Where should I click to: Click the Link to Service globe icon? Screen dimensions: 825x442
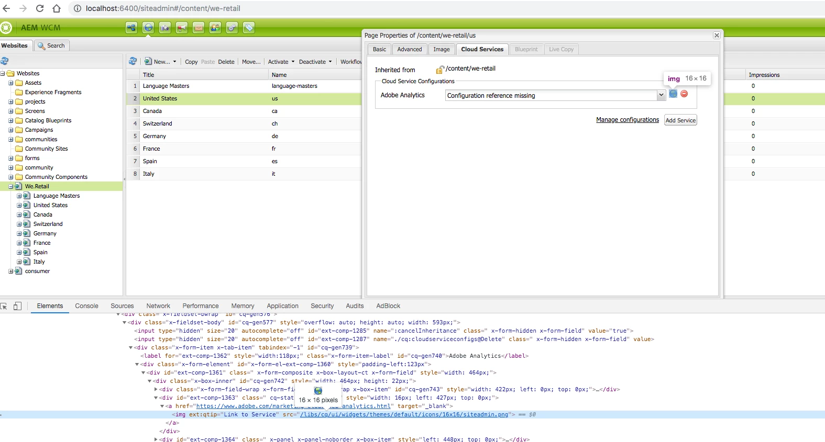[x=673, y=94]
